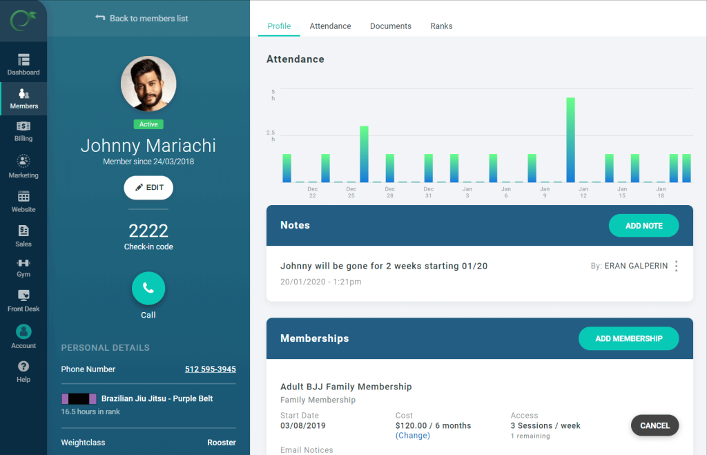
Task: Open the Account sidebar icon
Action: 23,332
